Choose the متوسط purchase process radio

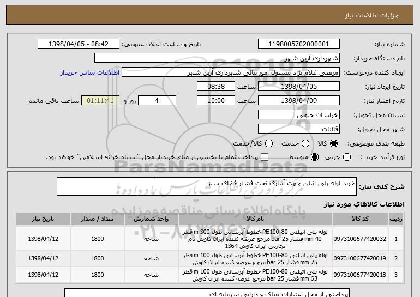(x=315, y=157)
